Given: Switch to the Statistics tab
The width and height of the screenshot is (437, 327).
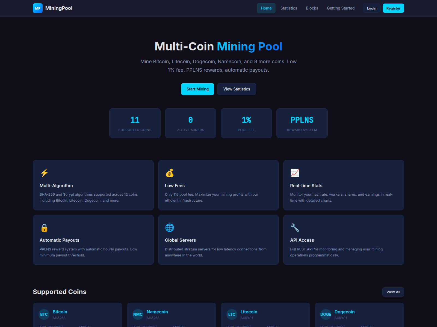Looking at the screenshot, I should (289, 8).
